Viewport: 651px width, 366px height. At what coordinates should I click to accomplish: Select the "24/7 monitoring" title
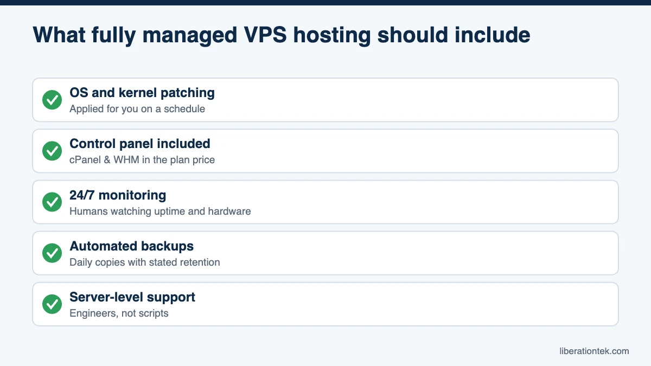coord(118,195)
